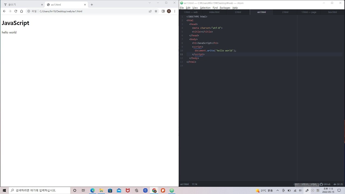The image size is (345, 194).
Task: Open Windows Start menu
Action: point(4,190)
